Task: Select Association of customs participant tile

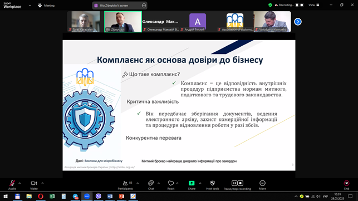Action: click(x=235, y=22)
